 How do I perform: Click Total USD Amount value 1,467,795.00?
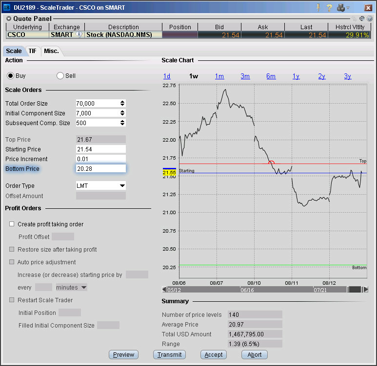tap(255, 334)
